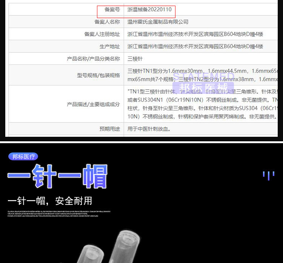
Task: Select product name 三棱针
Action: [135, 59]
